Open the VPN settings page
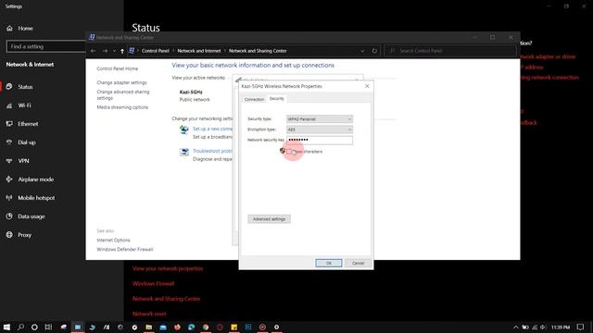This screenshot has width=593, height=333. point(23,161)
